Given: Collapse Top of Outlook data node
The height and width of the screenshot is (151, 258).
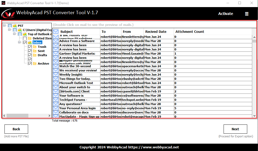Looking at the screenshot, I should coord(14,34).
